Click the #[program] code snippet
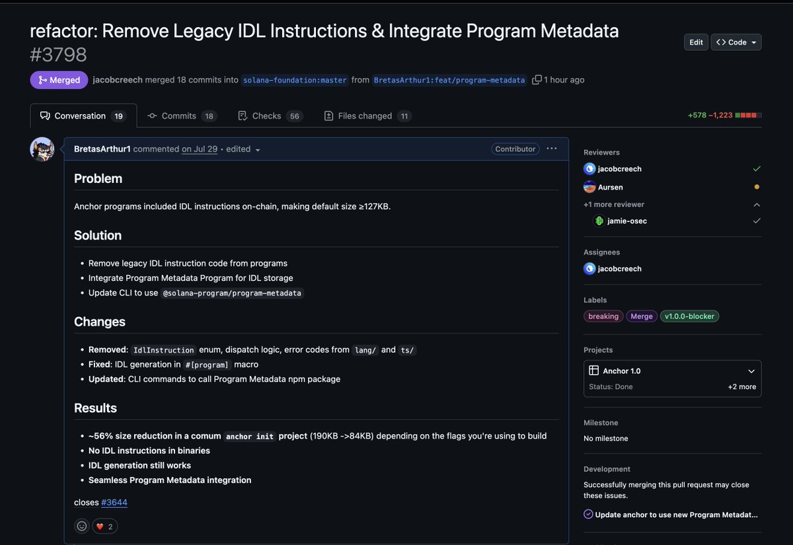Screen dimensions: 793x545 pos(207,365)
